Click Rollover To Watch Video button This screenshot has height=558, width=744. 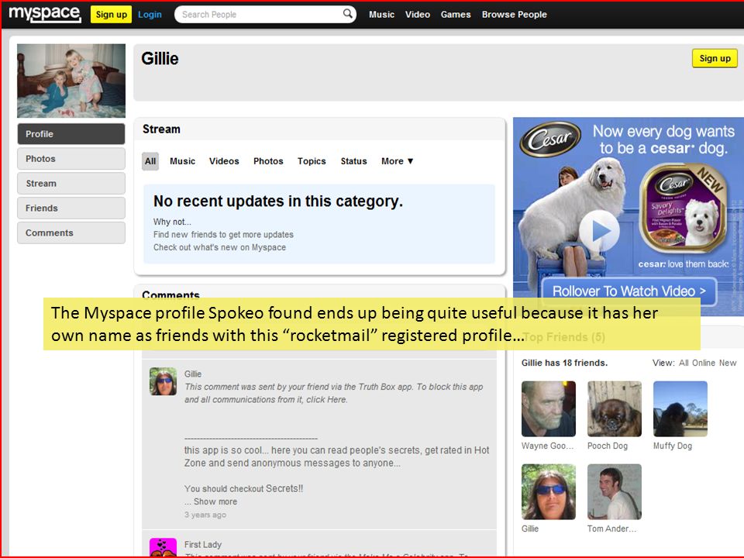629,291
